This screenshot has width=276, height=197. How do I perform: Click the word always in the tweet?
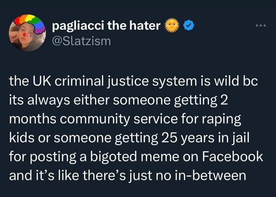point(47,100)
